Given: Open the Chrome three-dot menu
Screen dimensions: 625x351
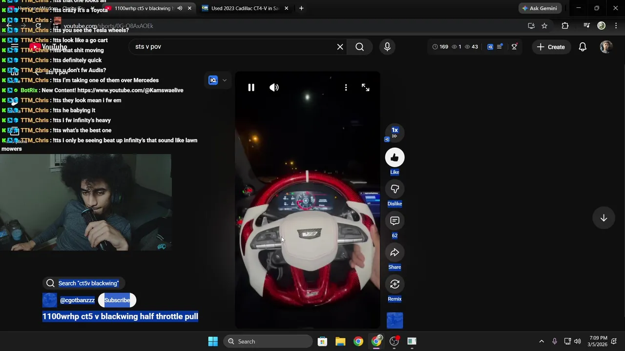Looking at the screenshot, I should (x=616, y=26).
